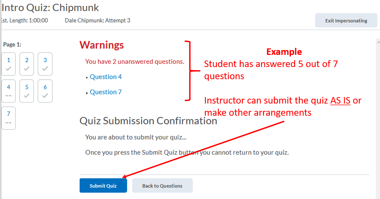Select Question 1 from the question palette
Image resolution: width=380 pixels, height=199 pixels.
8,64
